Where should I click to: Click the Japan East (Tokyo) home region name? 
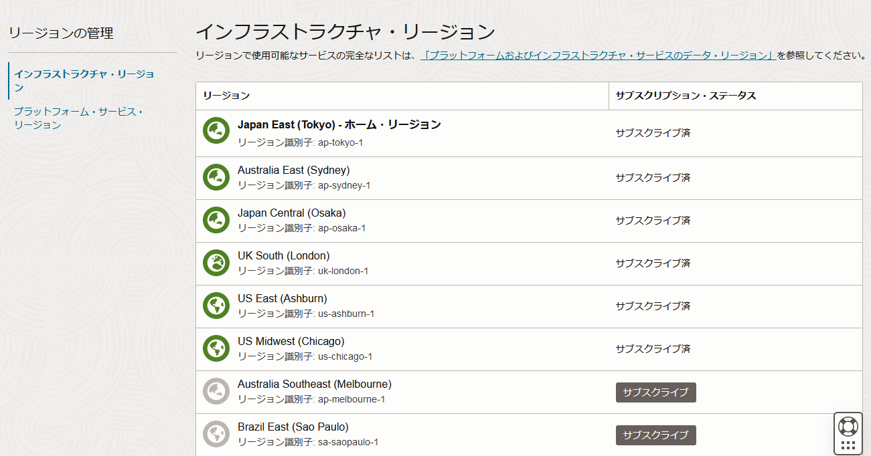click(339, 125)
